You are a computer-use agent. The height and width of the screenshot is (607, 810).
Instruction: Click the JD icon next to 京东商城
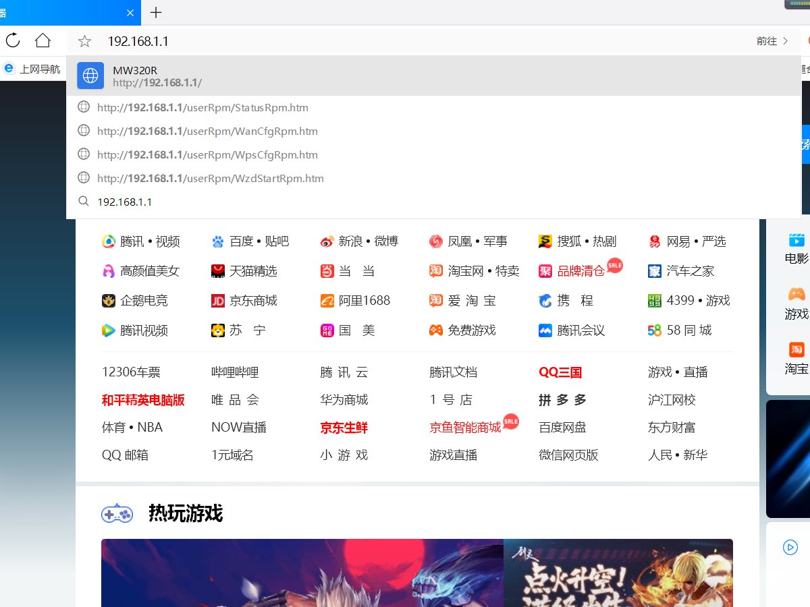[x=217, y=301]
